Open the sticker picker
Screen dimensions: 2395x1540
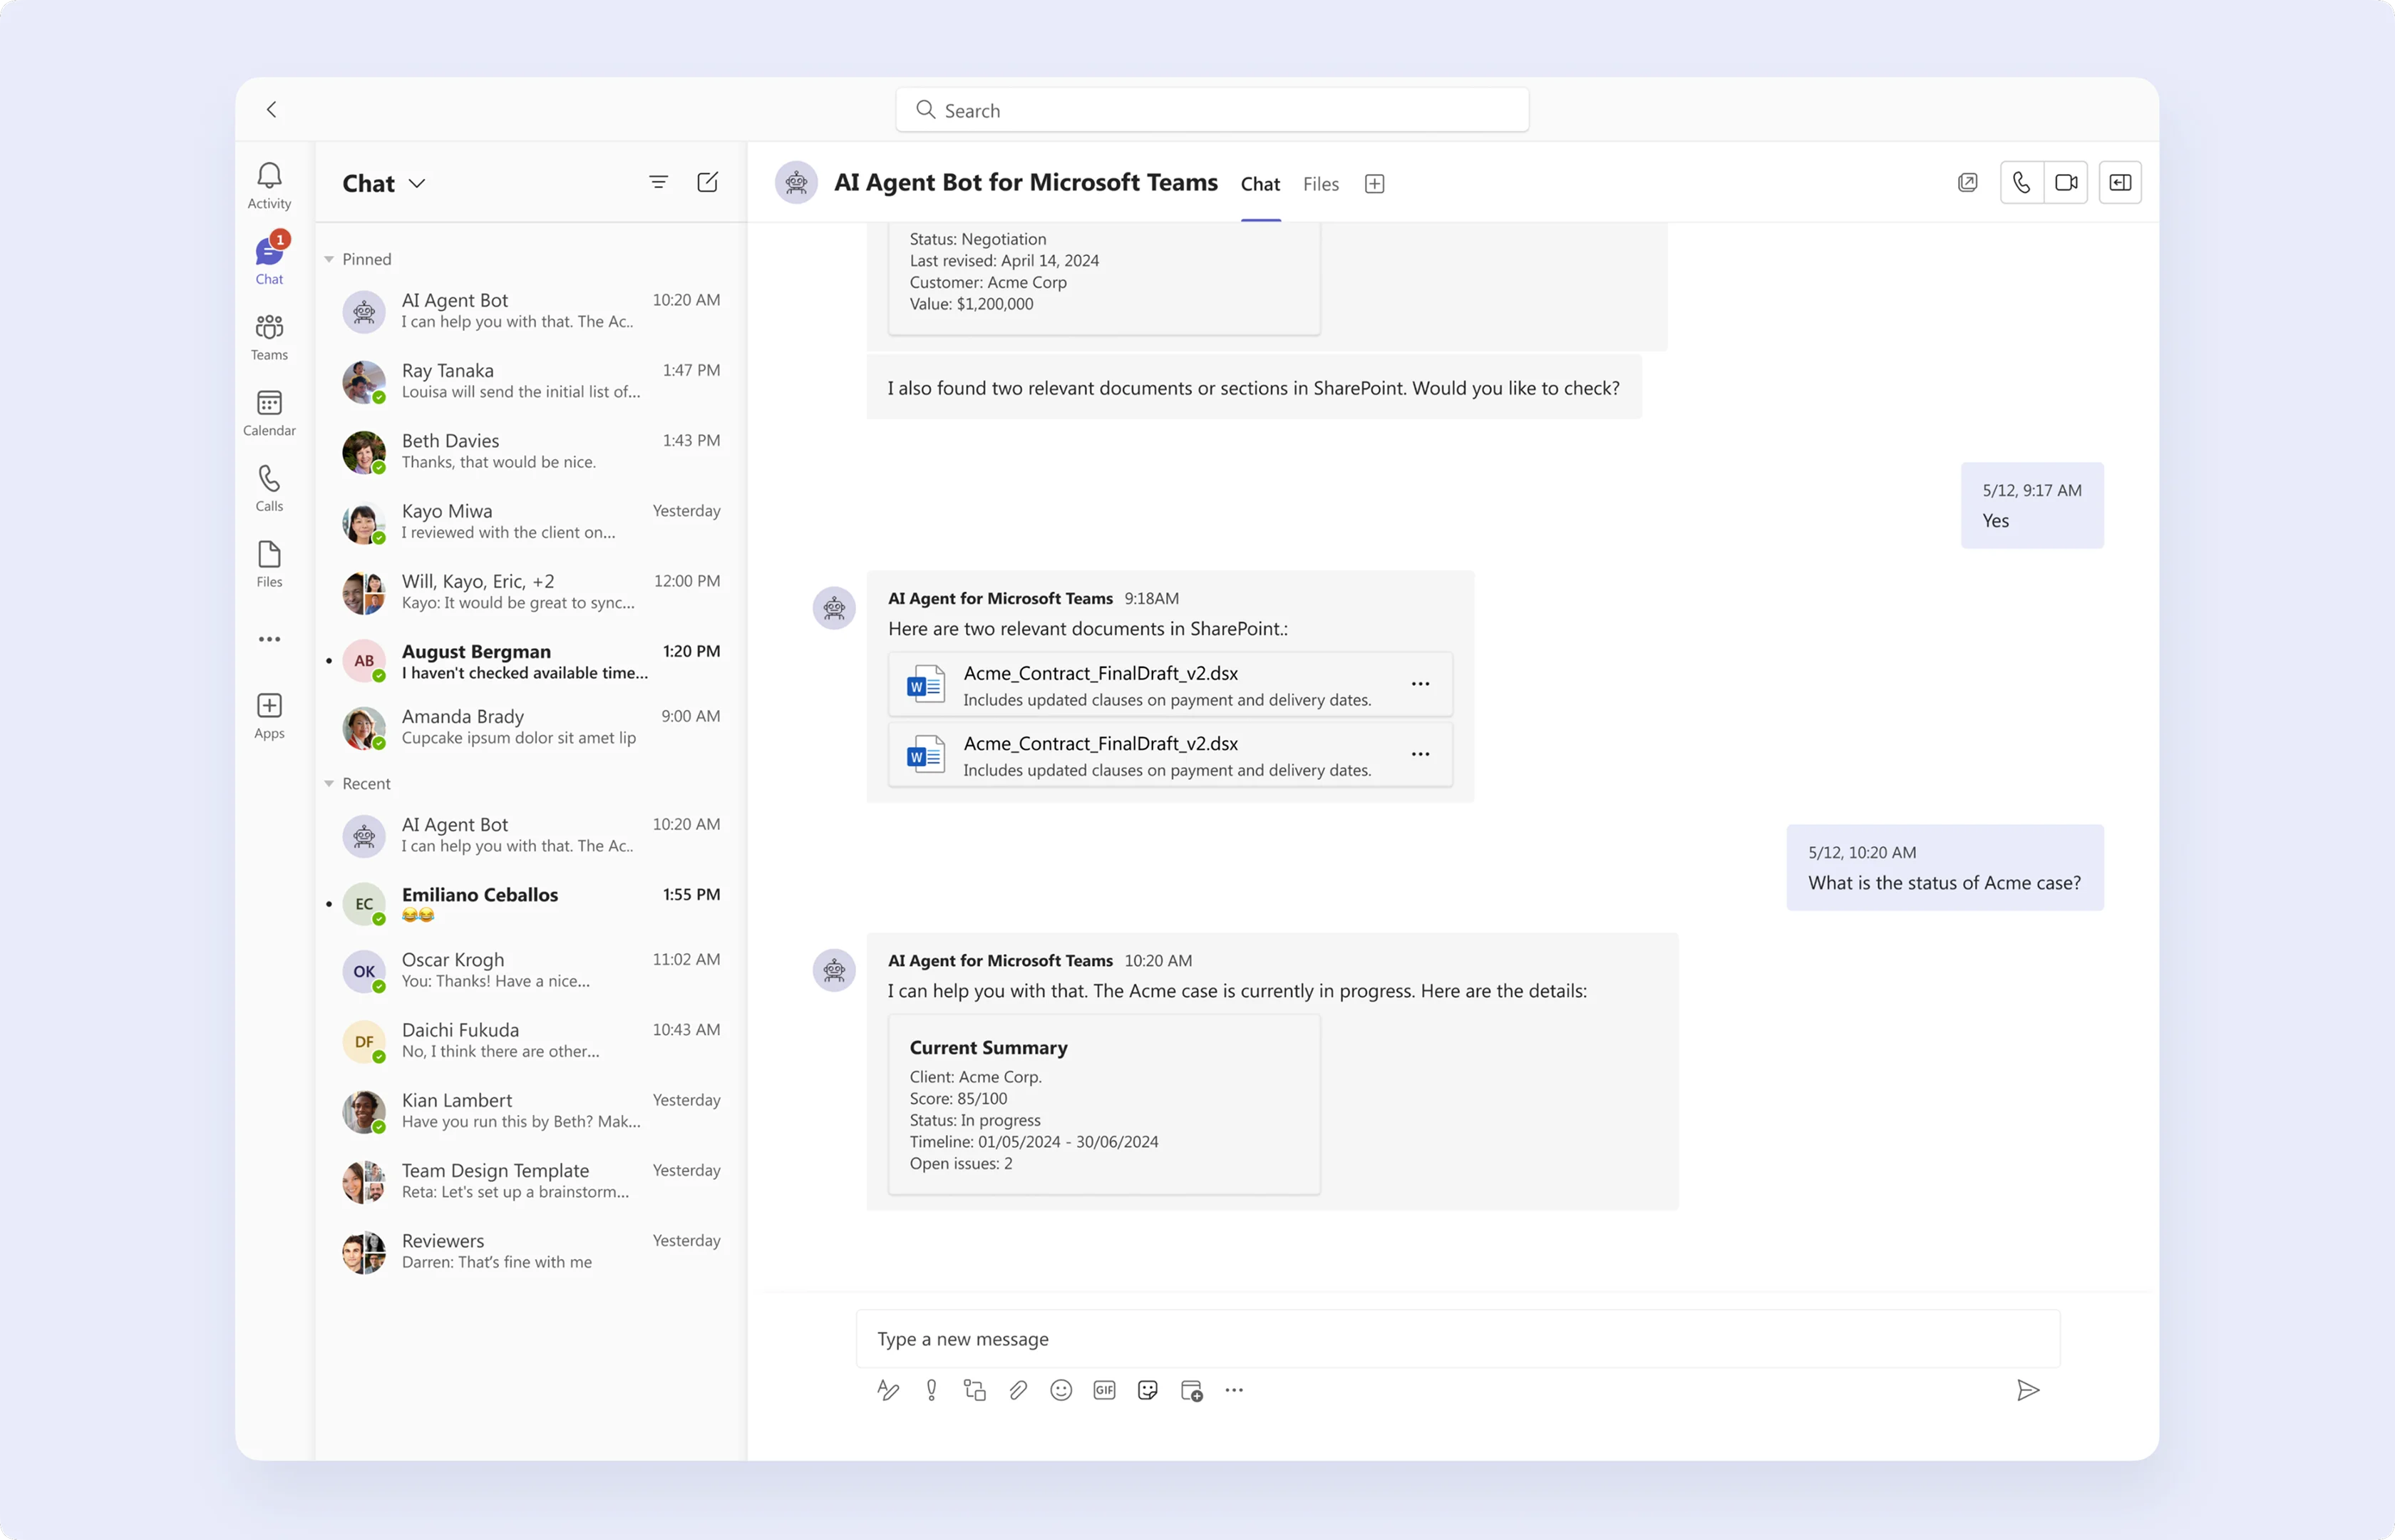[x=1148, y=1390]
